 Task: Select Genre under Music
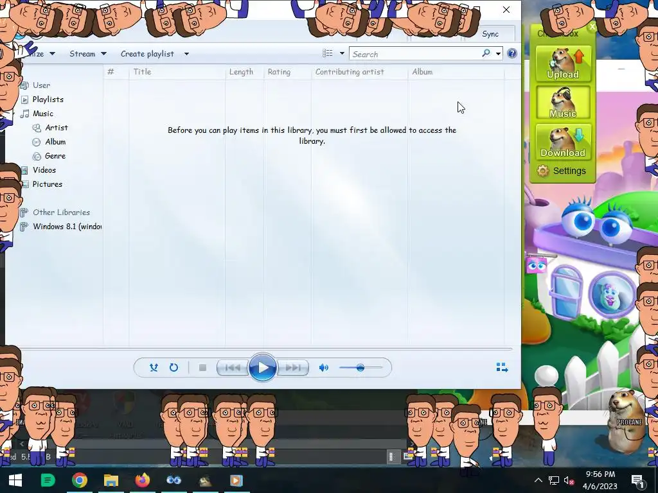(55, 156)
